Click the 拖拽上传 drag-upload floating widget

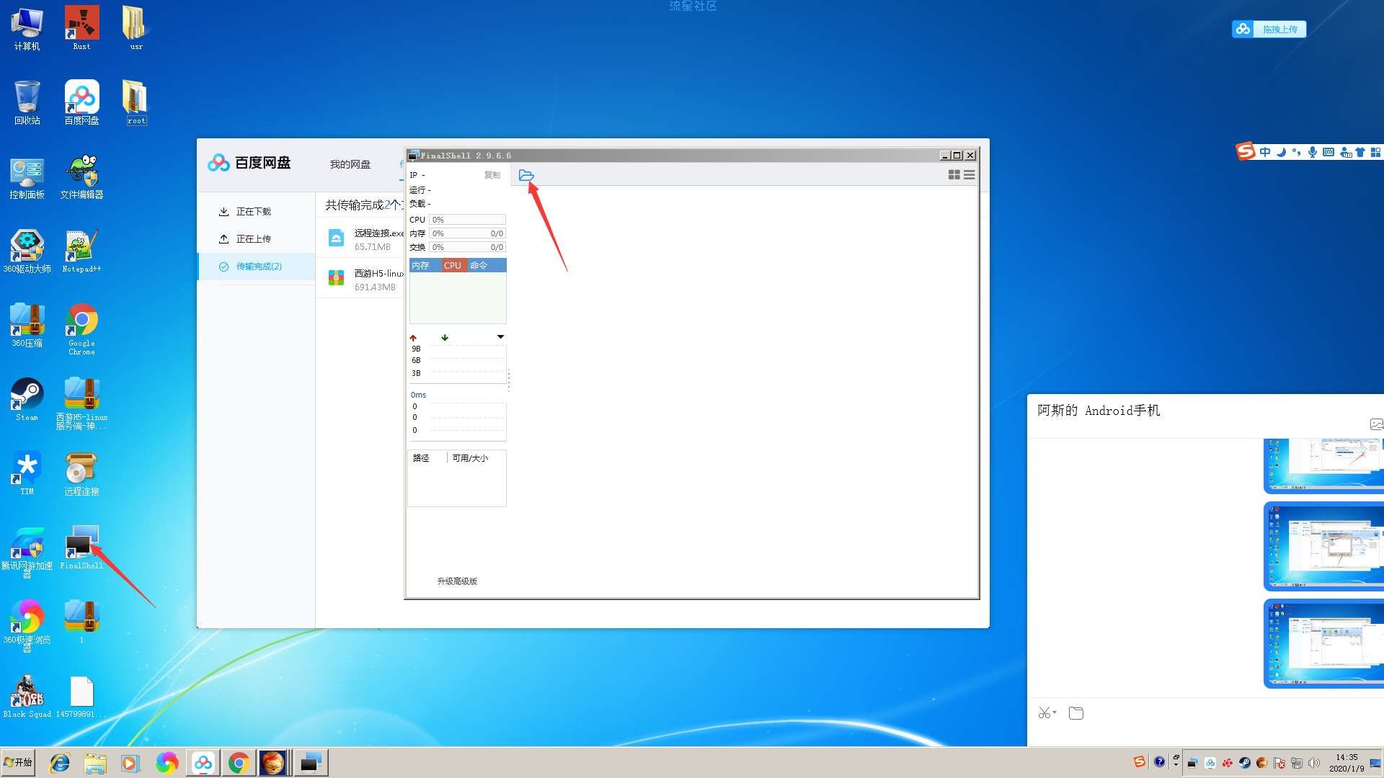coord(1269,29)
